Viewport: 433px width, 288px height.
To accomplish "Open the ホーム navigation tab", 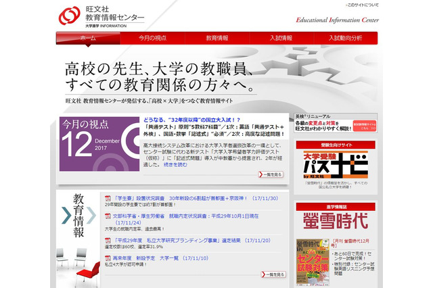I will (x=88, y=38).
